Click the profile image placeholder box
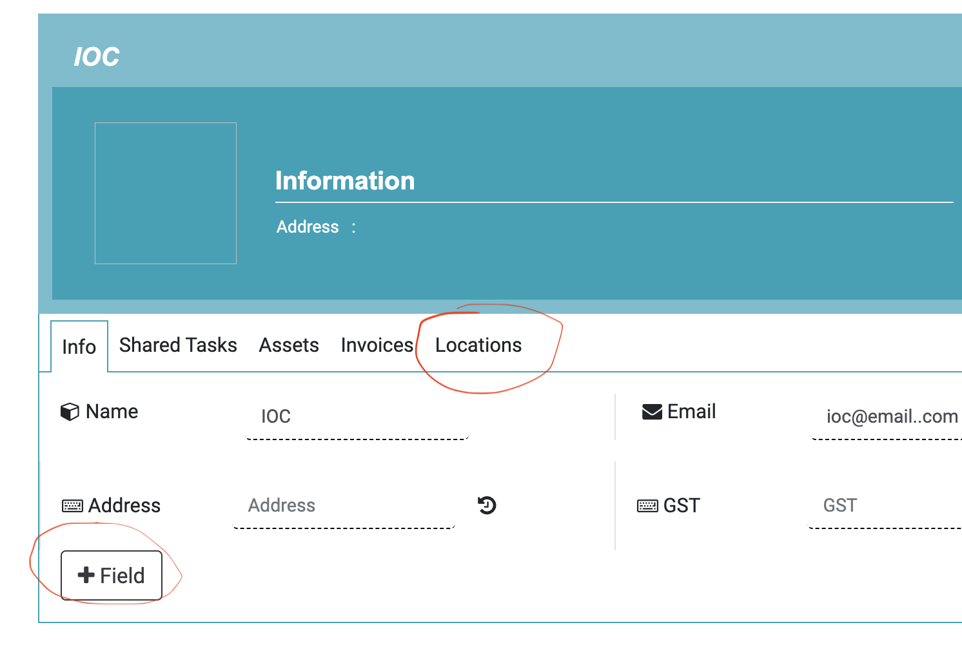Image resolution: width=962 pixels, height=665 pixels. (x=165, y=193)
